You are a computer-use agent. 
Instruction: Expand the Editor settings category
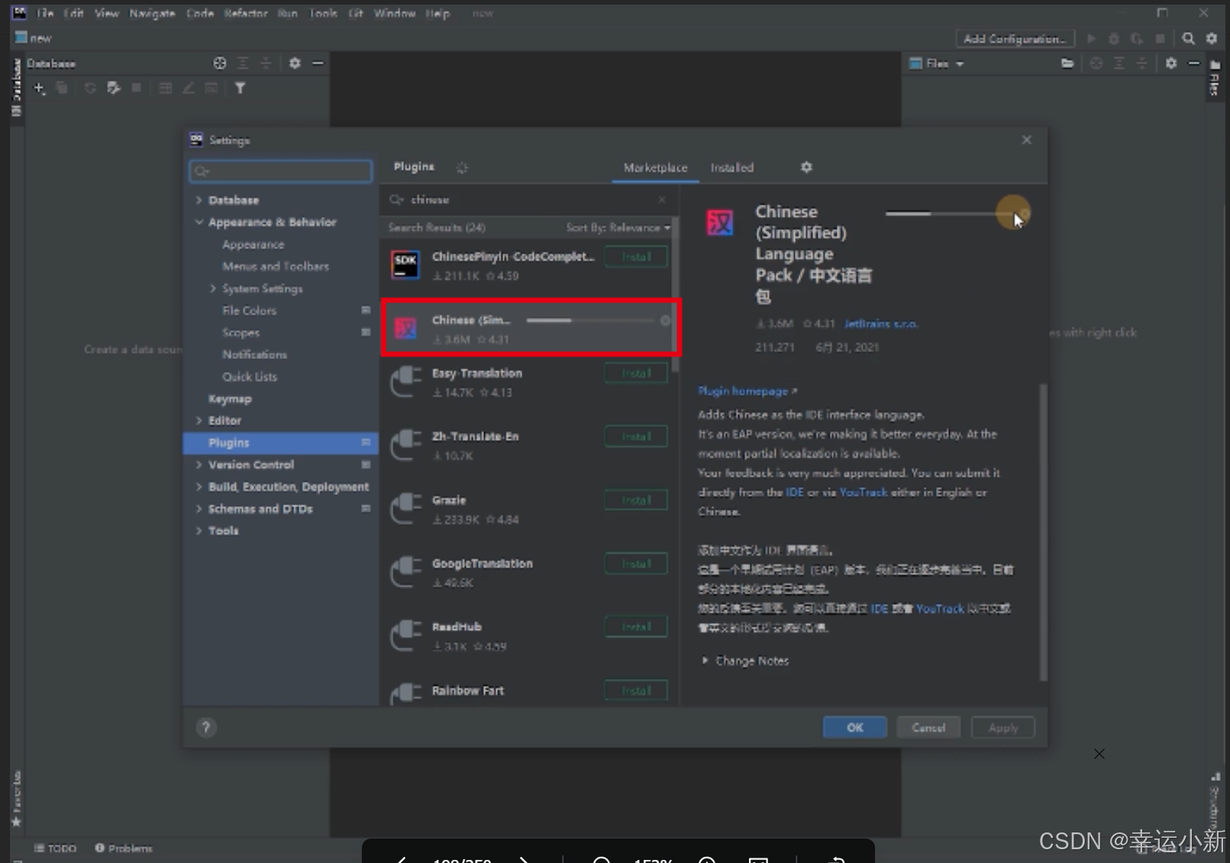pos(199,421)
